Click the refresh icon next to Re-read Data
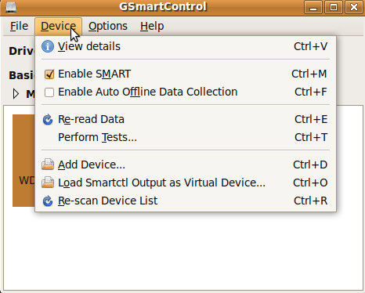Image resolution: width=365 pixels, height=293 pixels. 48,120
